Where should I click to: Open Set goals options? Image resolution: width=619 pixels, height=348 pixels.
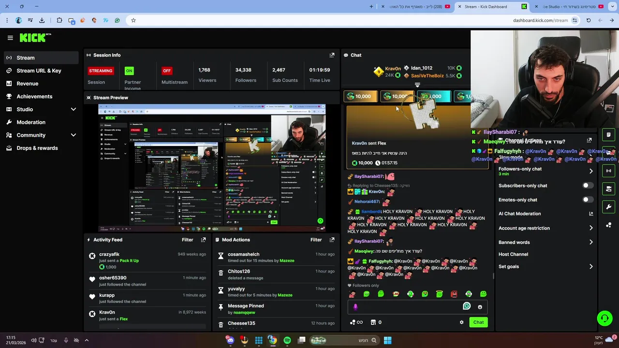(x=545, y=266)
